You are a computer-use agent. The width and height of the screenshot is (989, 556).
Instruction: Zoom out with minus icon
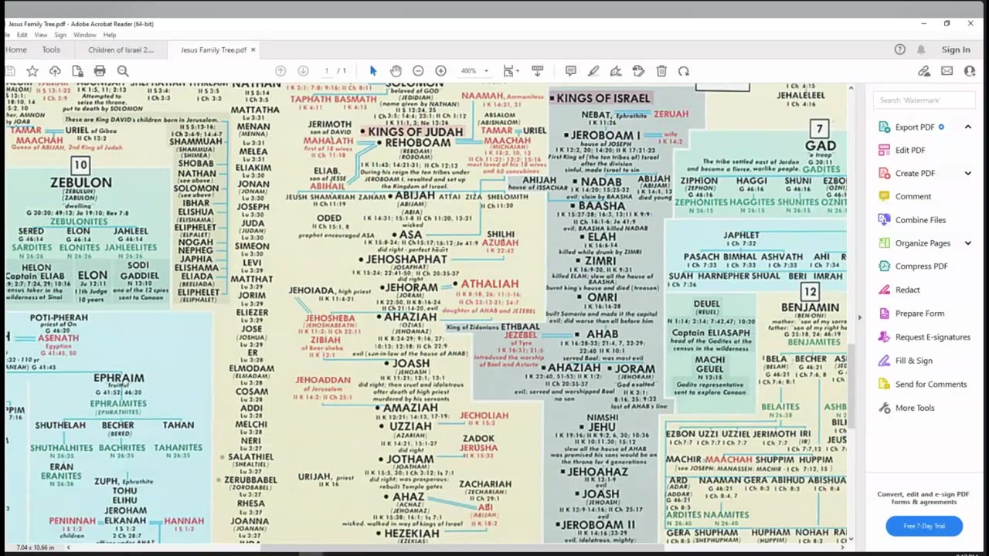click(418, 71)
